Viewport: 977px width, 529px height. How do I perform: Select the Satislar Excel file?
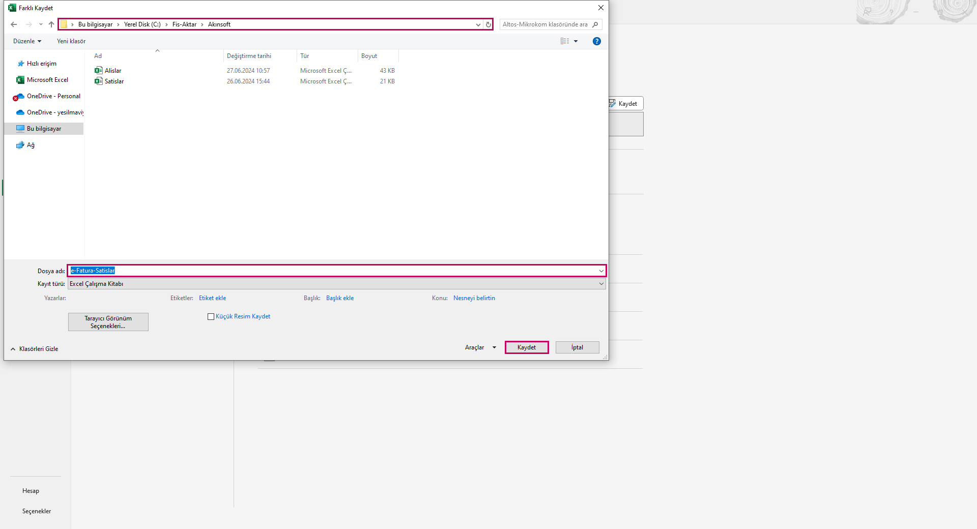tap(114, 81)
